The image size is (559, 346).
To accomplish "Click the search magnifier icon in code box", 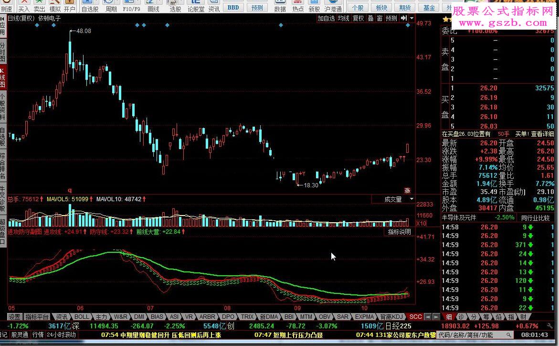I will pyautogui.click(x=509, y=335).
